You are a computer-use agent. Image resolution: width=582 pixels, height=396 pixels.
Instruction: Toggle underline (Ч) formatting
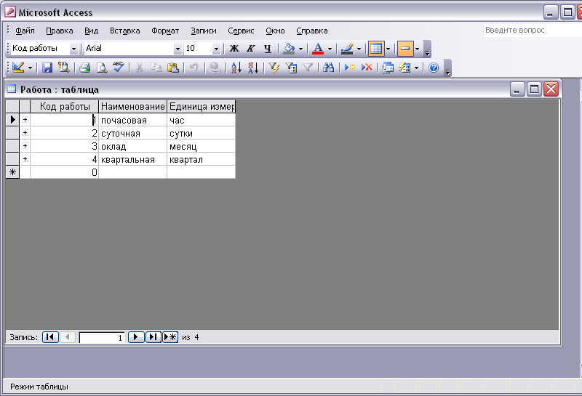click(268, 49)
